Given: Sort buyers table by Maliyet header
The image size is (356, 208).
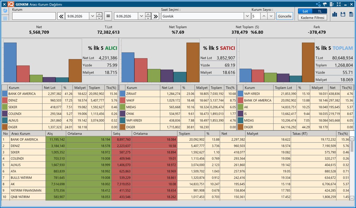Looking at the screenshot, I should pyautogui.click(x=80, y=88).
